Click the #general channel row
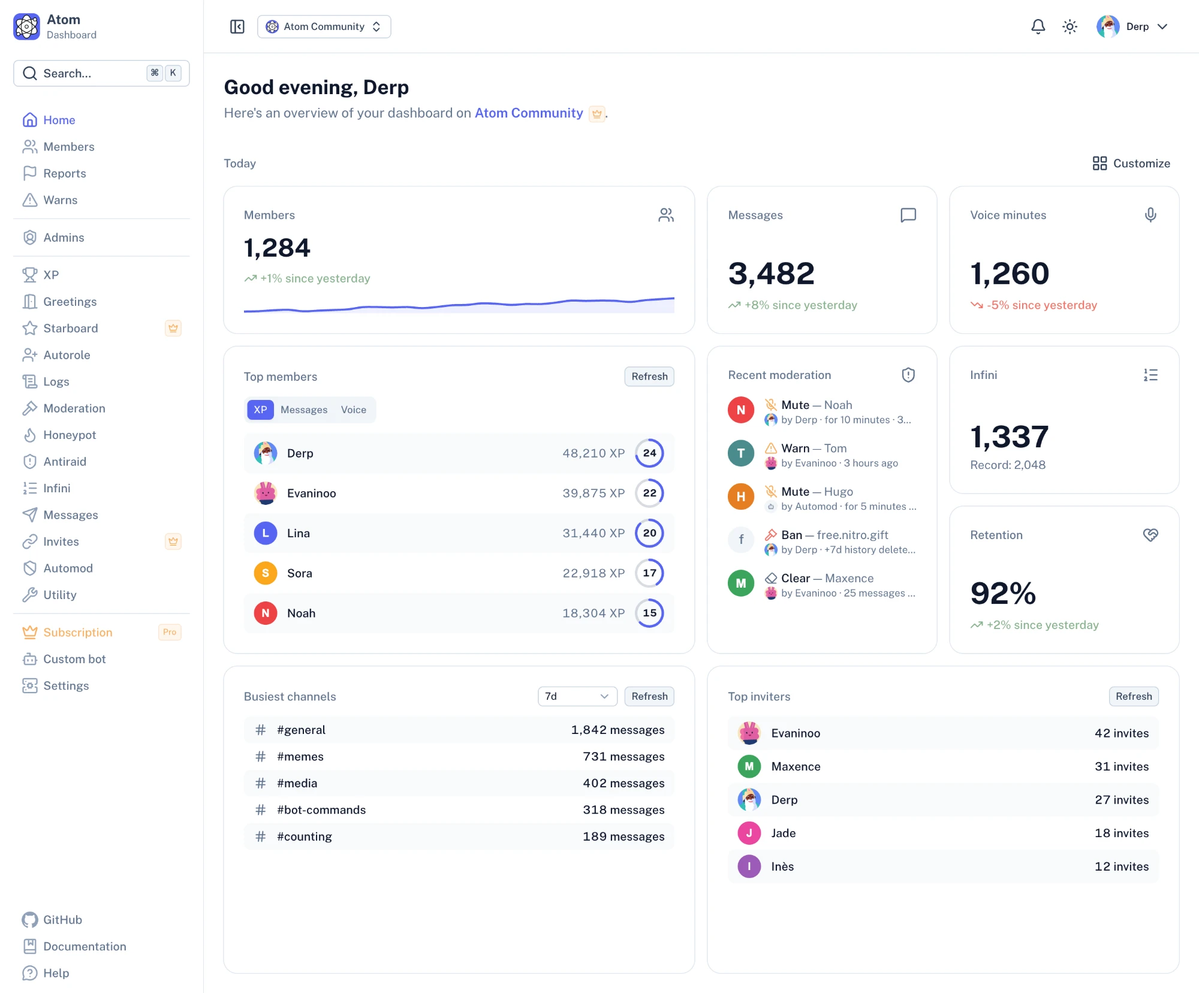 pyautogui.click(x=459, y=730)
